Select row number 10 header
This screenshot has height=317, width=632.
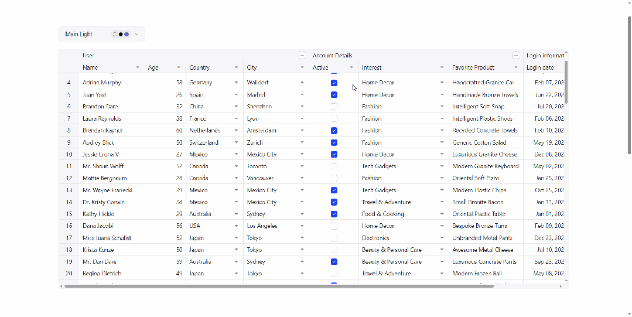[69, 155]
